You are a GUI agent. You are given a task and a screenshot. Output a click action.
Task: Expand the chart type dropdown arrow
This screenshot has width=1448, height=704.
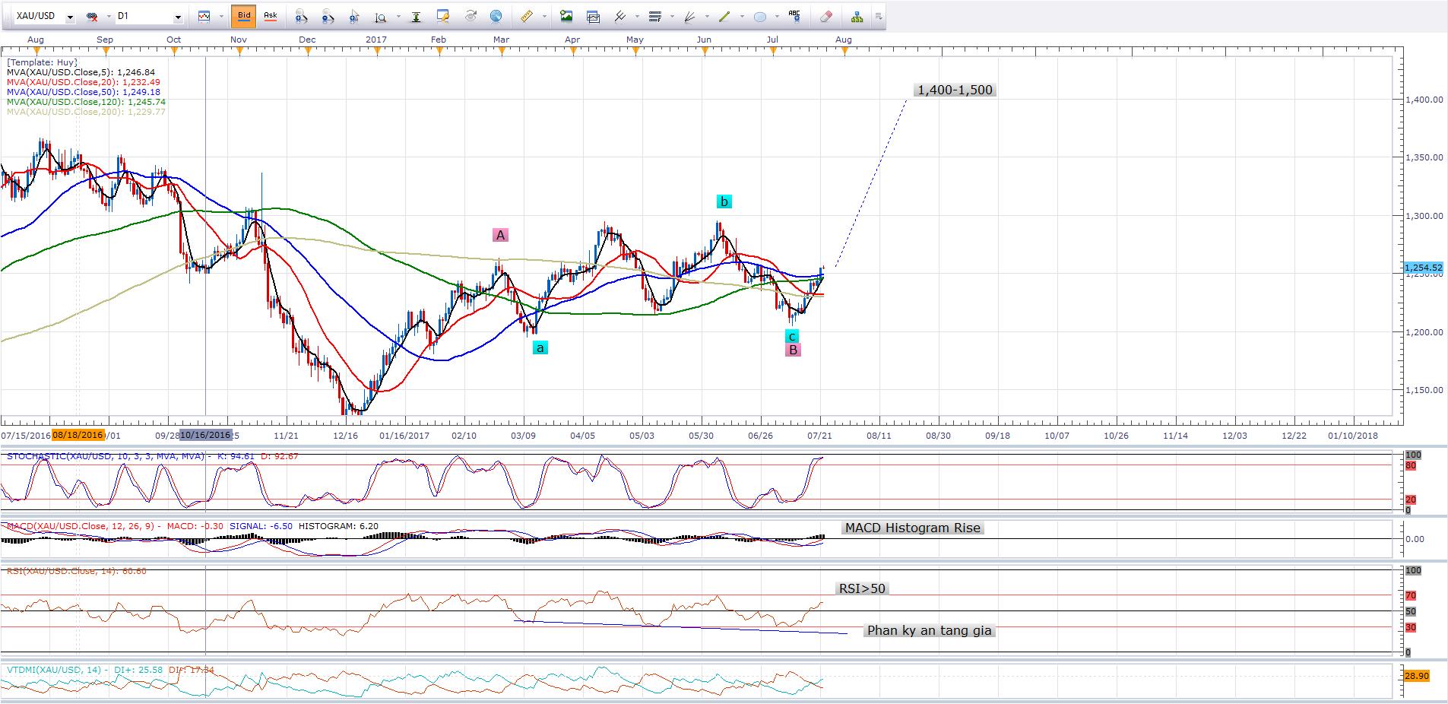221,17
